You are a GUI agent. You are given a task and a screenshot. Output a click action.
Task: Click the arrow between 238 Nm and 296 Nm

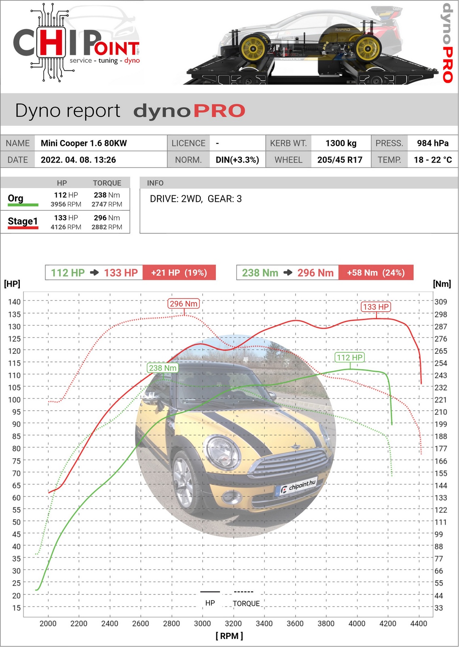pos(288,273)
